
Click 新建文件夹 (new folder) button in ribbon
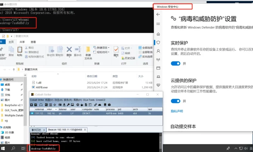(x=88, y=53)
